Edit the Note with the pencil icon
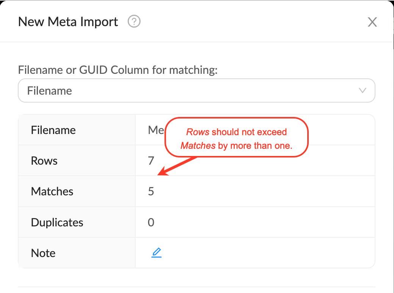Image resolution: width=394 pixels, height=293 pixels. [156, 252]
